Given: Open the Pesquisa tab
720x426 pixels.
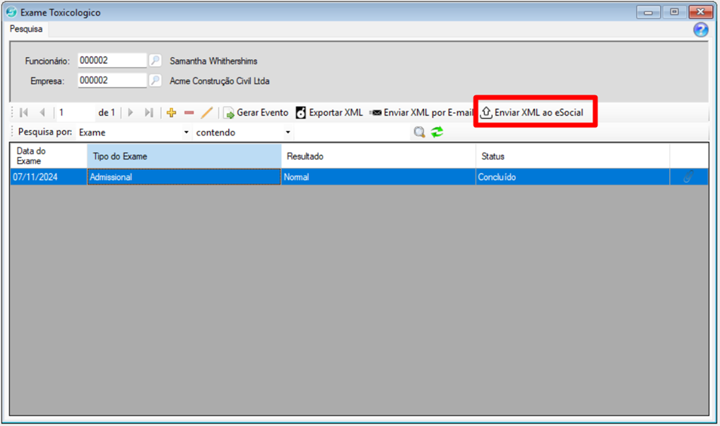Looking at the screenshot, I should pyautogui.click(x=26, y=29).
